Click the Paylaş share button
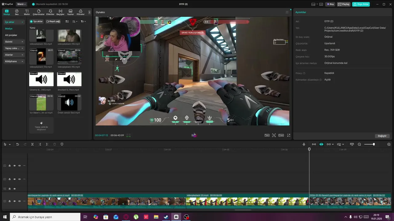This screenshot has width=394, height=221. point(344,4)
